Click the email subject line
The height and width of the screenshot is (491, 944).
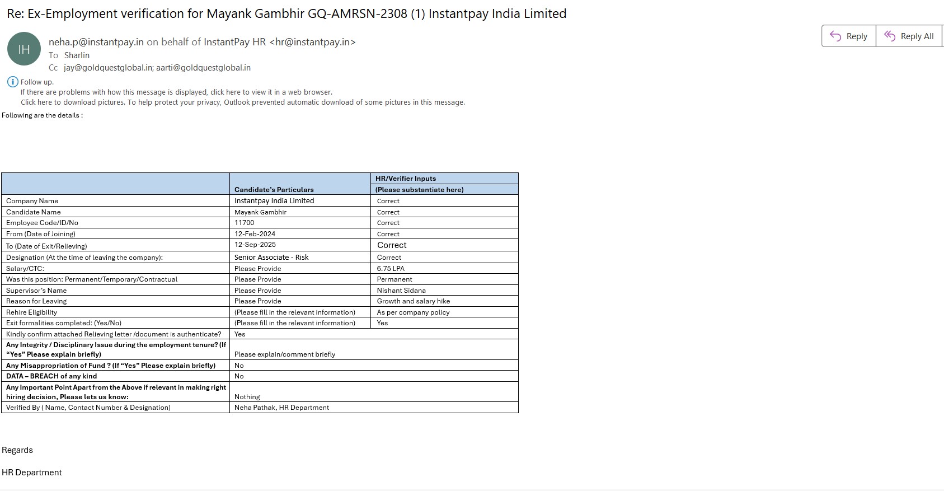pos(287,13)
